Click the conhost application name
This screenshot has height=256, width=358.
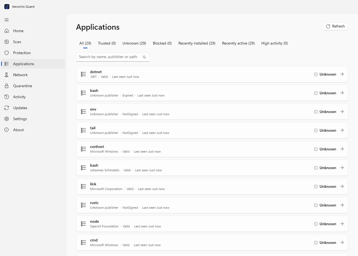[97, 147]
